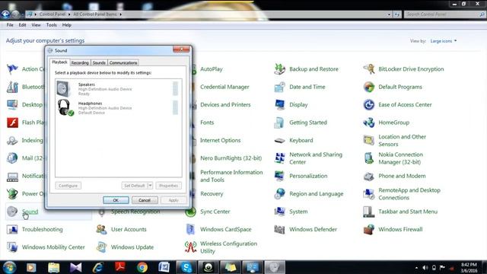Click the Apply button
Viewport: 487px width, 274px height.
[173, 200]
